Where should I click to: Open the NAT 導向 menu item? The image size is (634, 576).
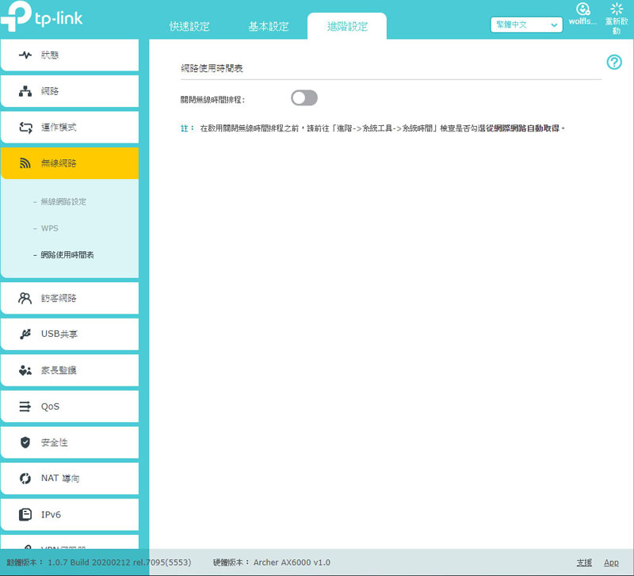point(70,479)
